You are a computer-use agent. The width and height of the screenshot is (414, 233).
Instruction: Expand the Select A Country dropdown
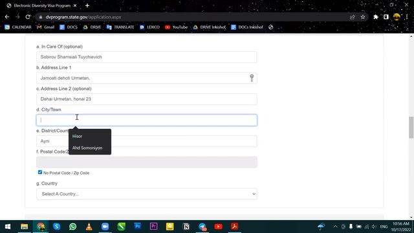pos(147,194)
